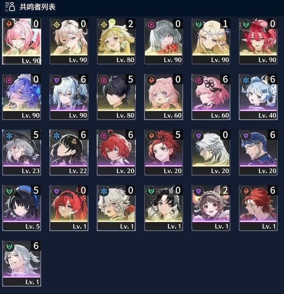The width and height of the screenshot is (284, 294).
Task: Select the blue-haired man with glasses Lv. 20
Action: coord(258,152)
